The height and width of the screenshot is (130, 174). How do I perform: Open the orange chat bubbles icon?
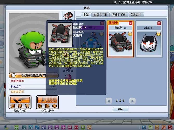pyautogui.click(x=89, y=127)
